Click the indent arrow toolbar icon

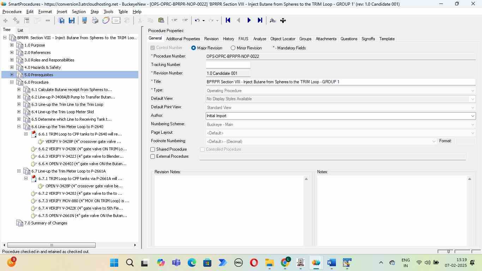point(185,20)
